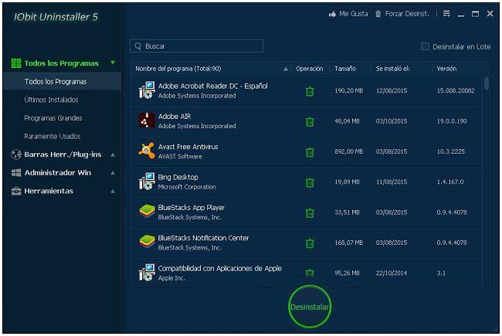Click the globe icon for Barras Herr./Plug-ins
Image resolution: width=502 pixels, height=336 pixels.
click(x=16, y=154)
